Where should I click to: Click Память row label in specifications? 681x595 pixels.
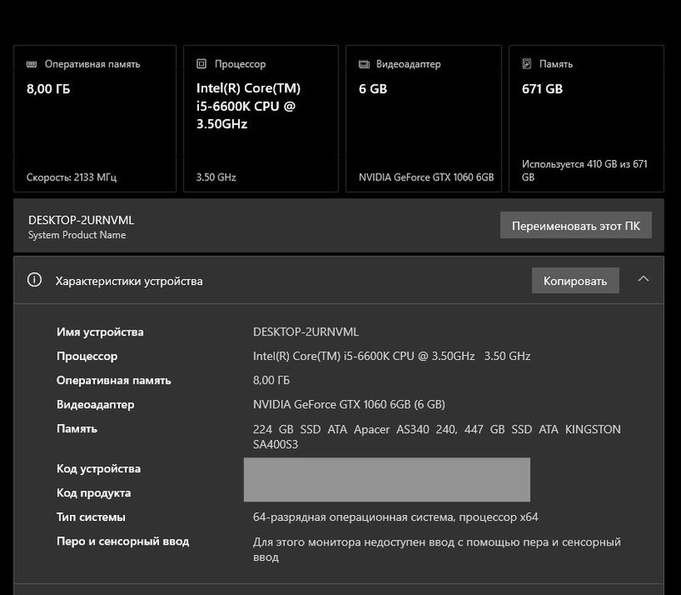(x=77, y=429)
